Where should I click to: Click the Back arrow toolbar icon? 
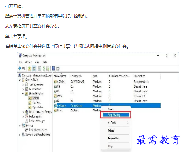coord(20,69)
